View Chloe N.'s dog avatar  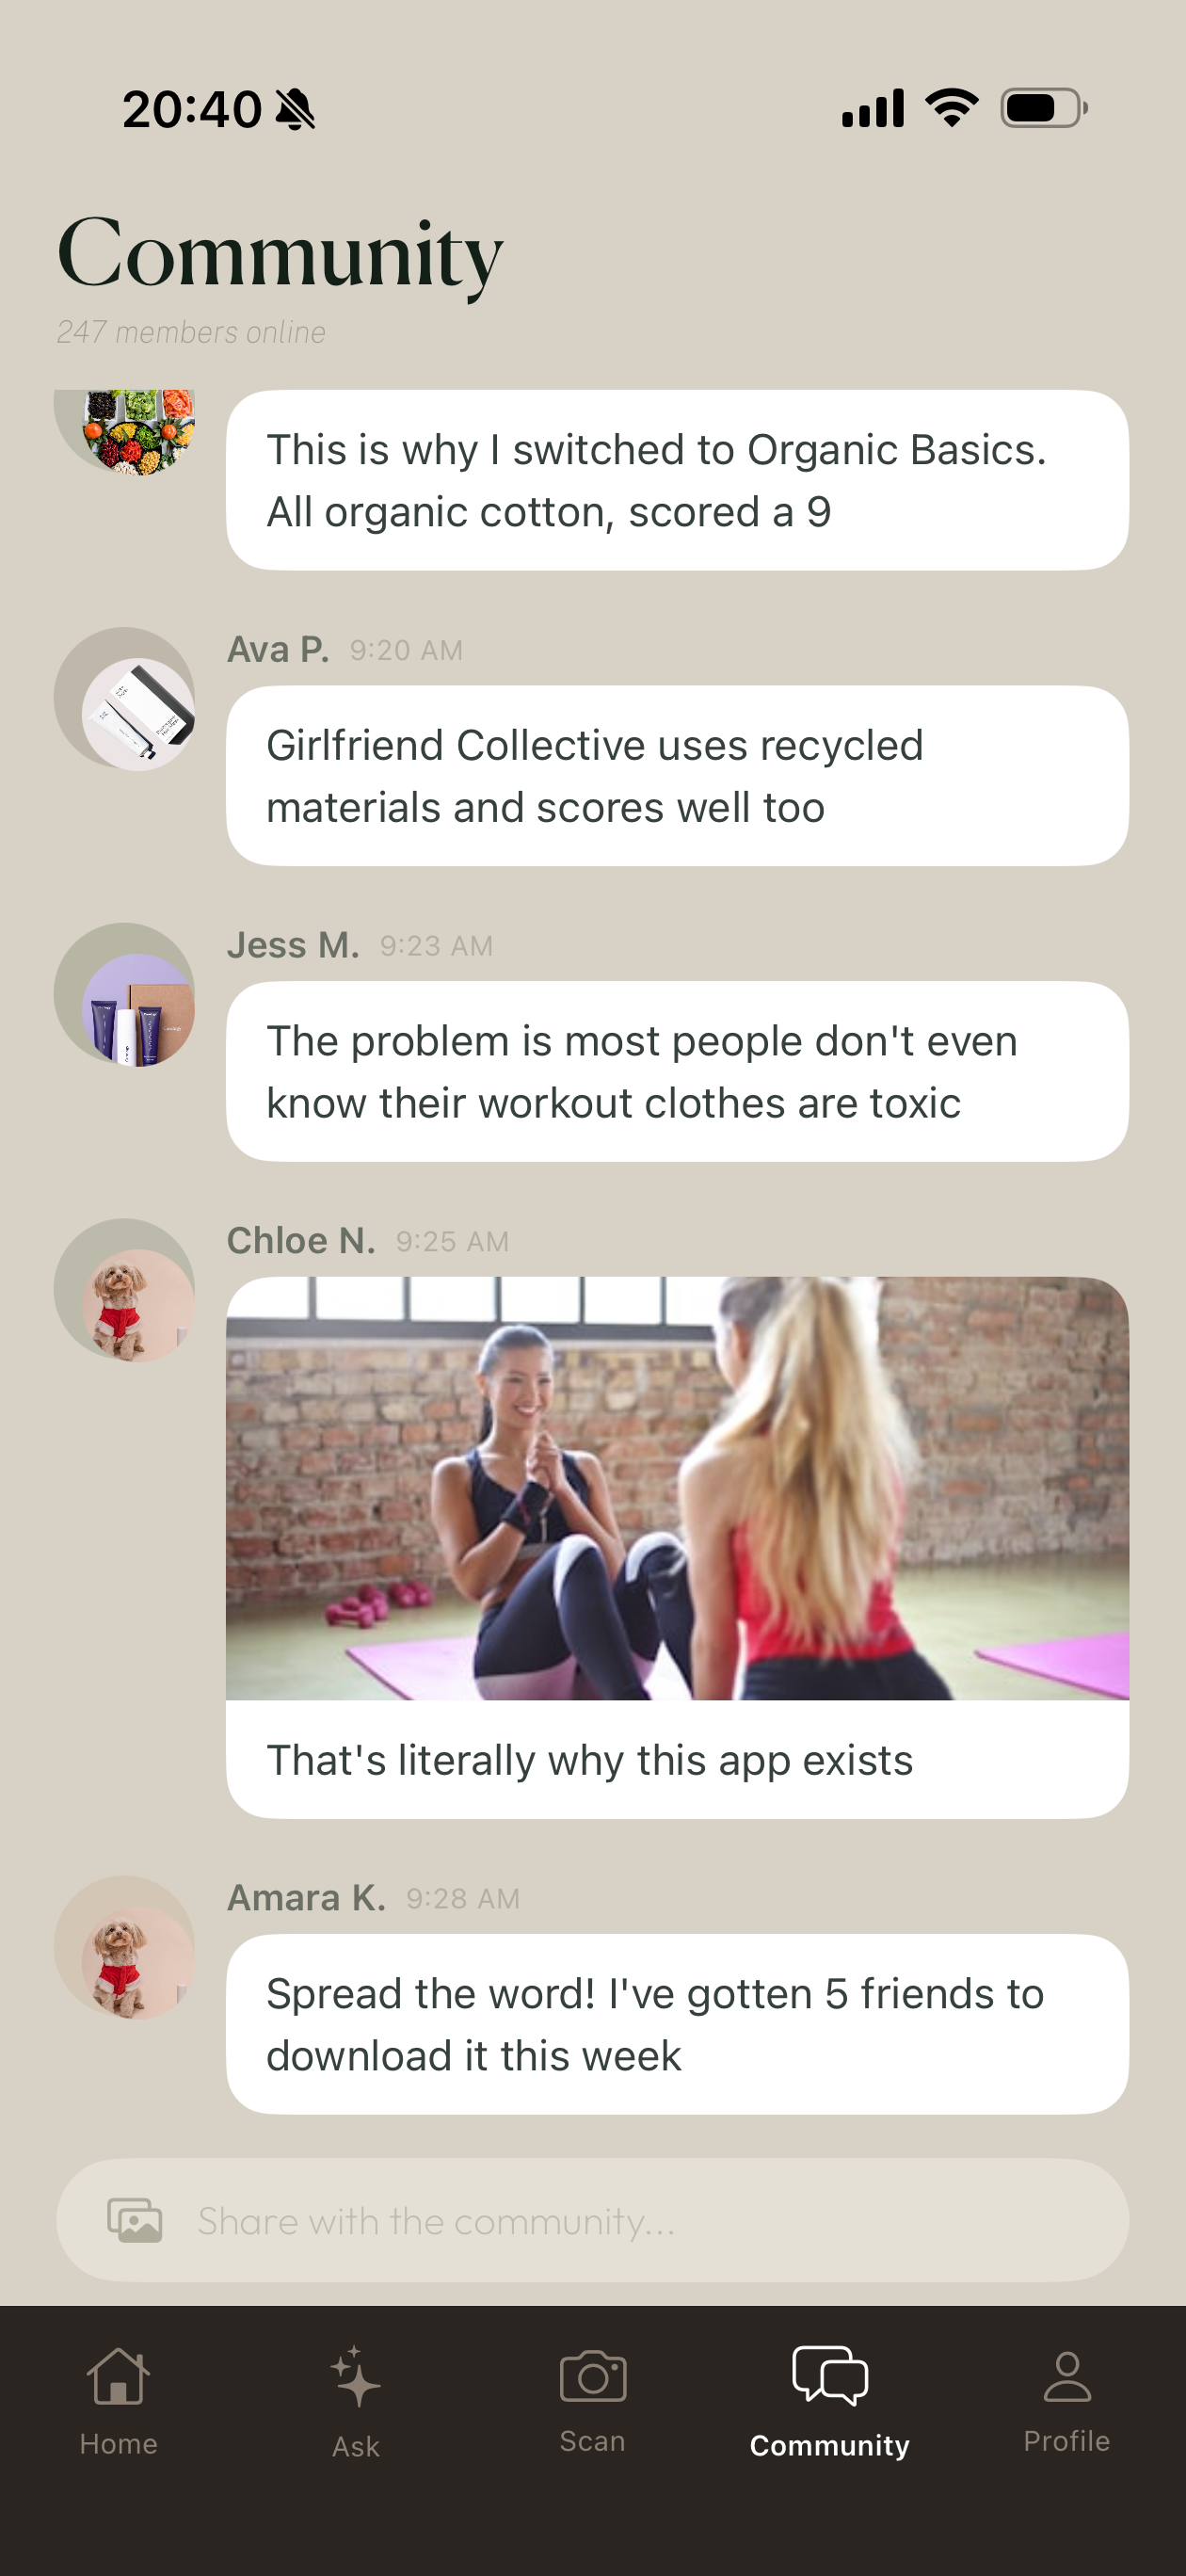[124, 1289]
